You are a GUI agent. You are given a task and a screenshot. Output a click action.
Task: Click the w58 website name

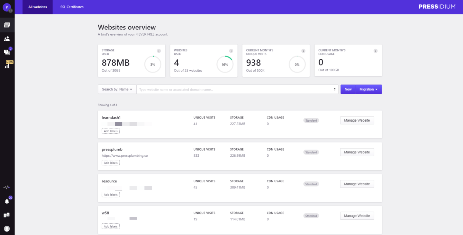coord(105,213)
